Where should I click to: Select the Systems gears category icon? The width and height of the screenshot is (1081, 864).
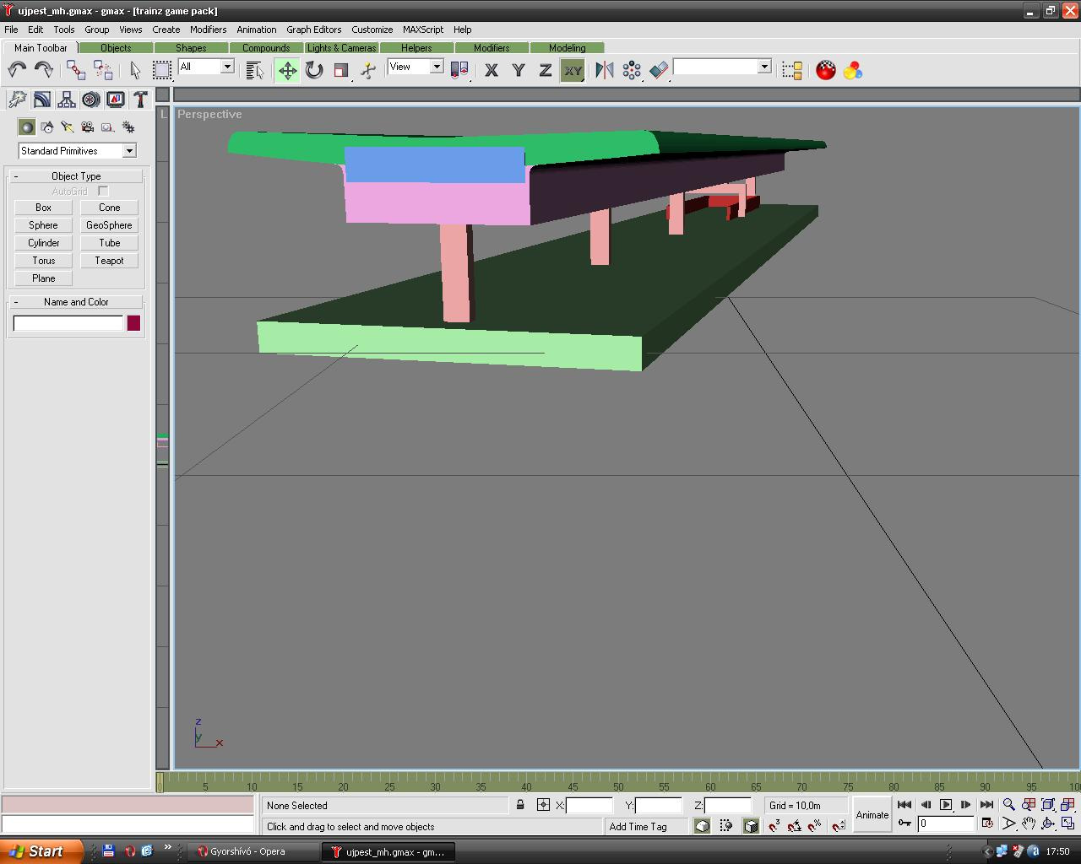pos(128,127)
